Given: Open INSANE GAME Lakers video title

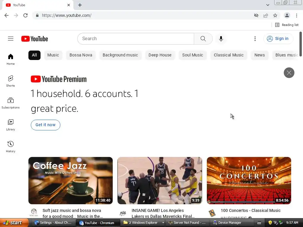Looking at the screenshot, I should click(163, 213).
